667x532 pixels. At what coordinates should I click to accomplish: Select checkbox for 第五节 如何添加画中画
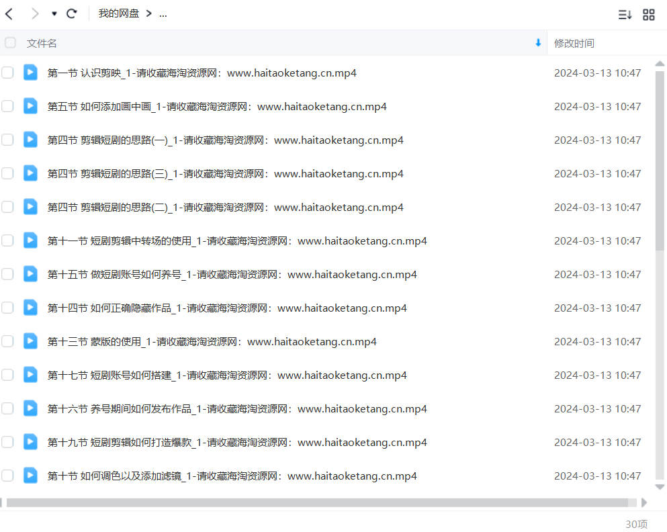point(7,106)
